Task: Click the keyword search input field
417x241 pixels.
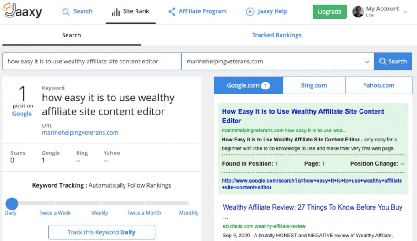Action: pyautogui.click(x=92, y=62)
